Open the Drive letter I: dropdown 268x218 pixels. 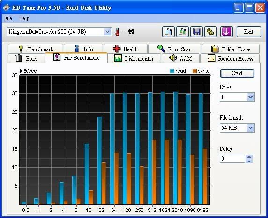(250, 97)
